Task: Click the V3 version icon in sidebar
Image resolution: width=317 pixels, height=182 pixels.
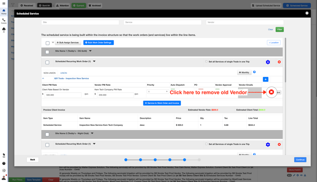Action: [x=4, y=156]
